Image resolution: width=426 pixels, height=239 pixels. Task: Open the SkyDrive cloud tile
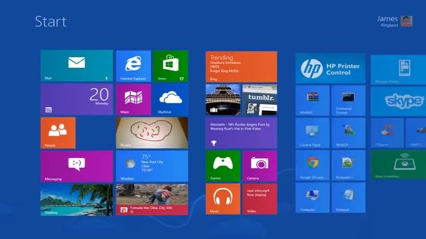click(x=170, y=100)
